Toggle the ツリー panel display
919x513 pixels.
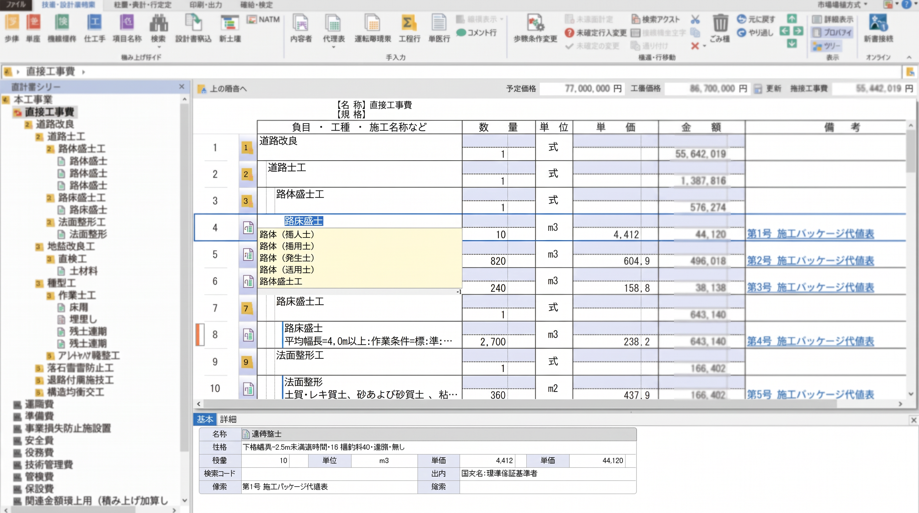[826, 46]
